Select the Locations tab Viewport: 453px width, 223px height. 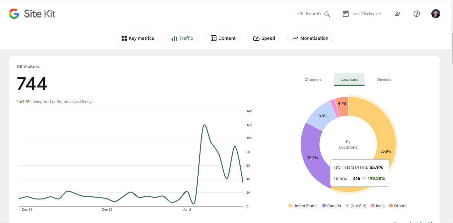[349, 79]
